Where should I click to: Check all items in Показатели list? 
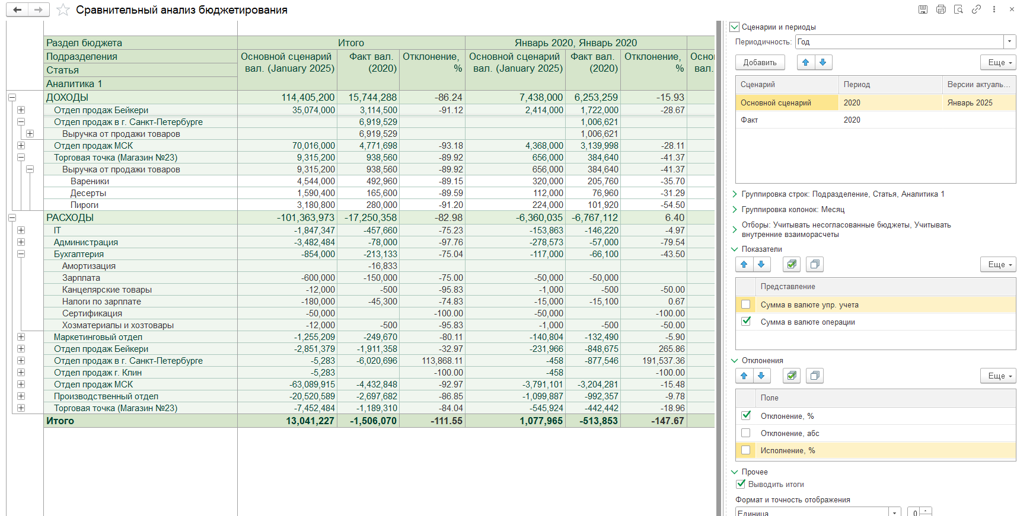point(792,264)
